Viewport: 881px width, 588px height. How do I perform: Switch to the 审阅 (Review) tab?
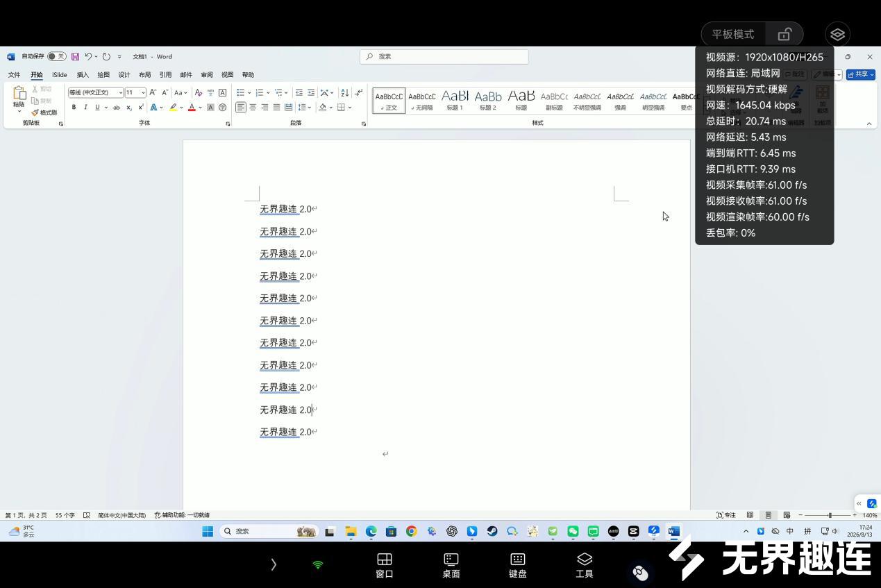[207, 75]
